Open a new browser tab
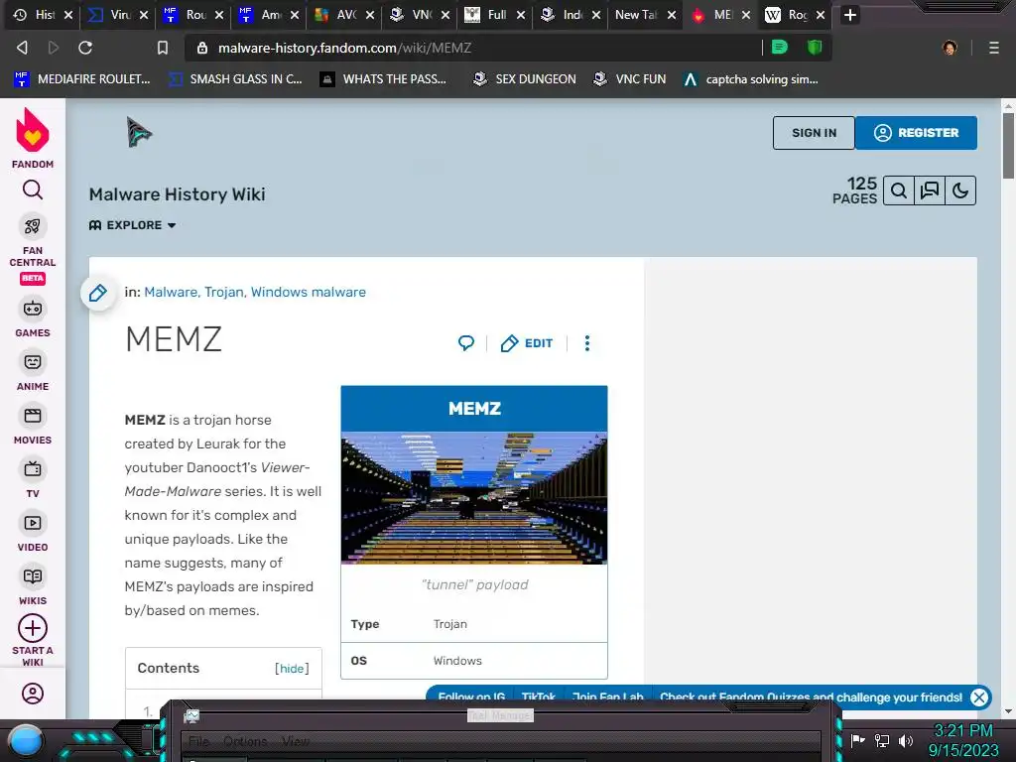This screenshot has height=762, width=1016. point(850,15)
